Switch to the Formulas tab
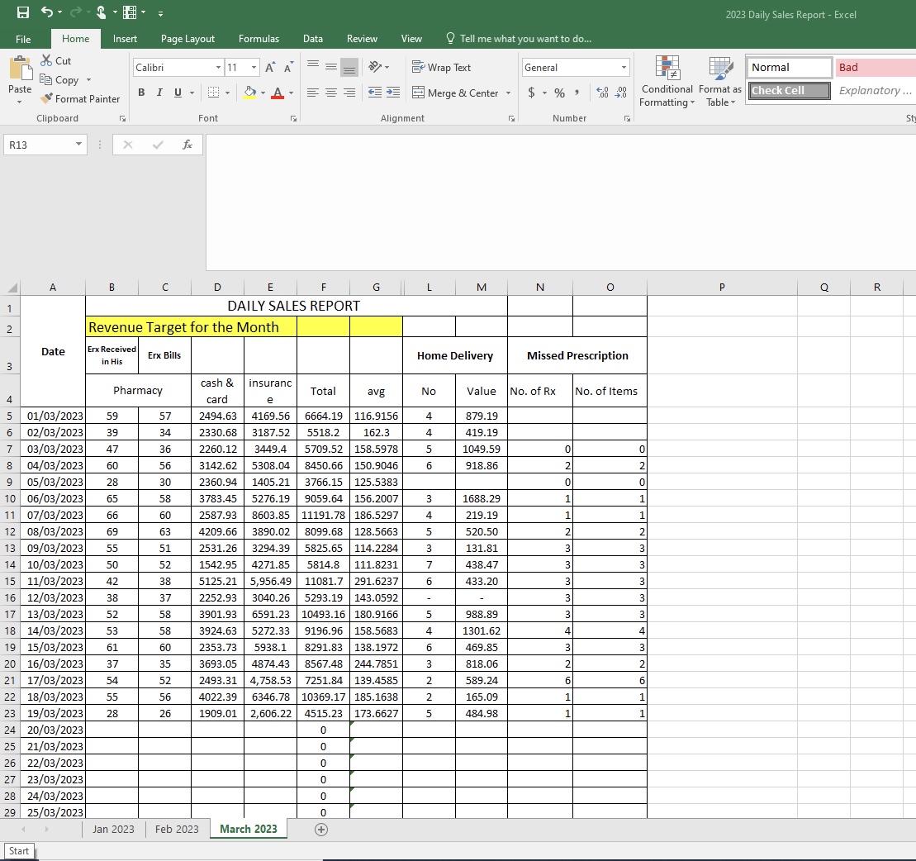 coord(259,39)
